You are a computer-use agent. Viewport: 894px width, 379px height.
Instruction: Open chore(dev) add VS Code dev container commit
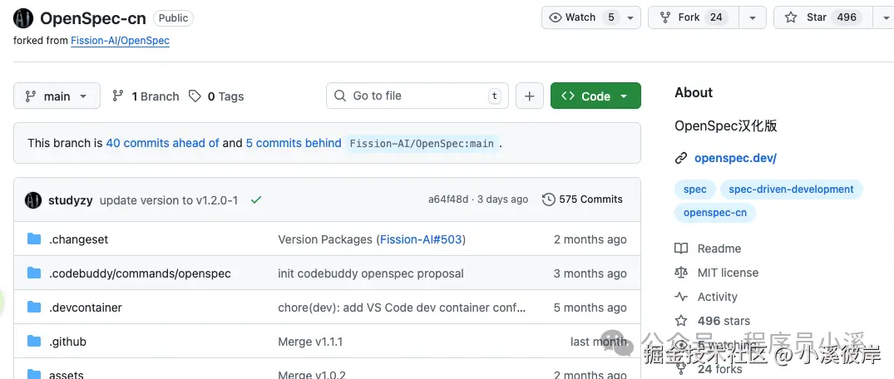tap(402, 308)
